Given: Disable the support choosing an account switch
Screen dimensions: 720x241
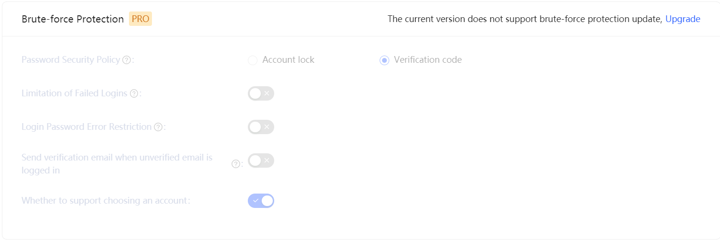Looking at the screenshot, I should [x=261, y=201].
